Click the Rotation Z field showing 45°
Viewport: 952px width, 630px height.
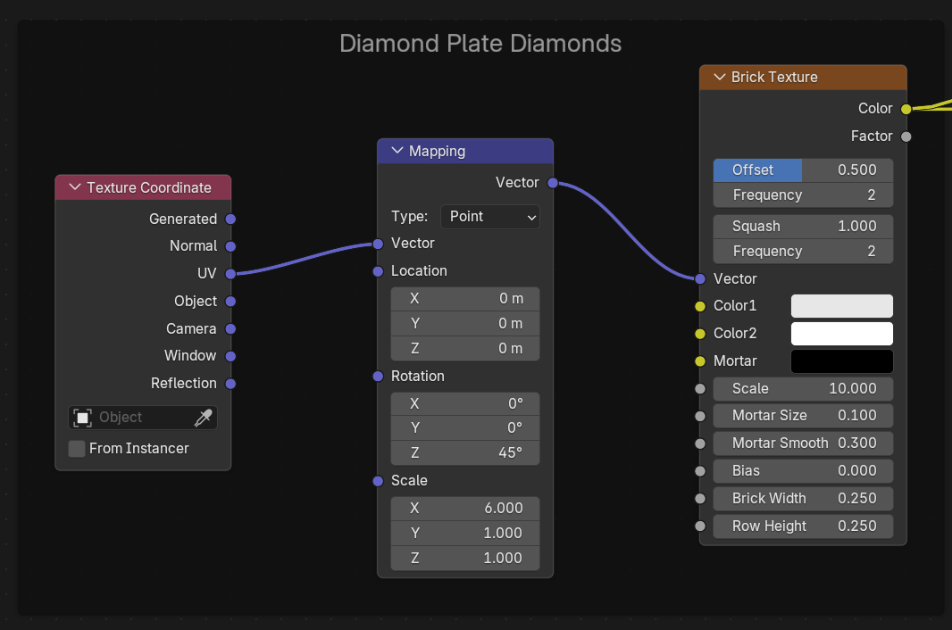465,452
